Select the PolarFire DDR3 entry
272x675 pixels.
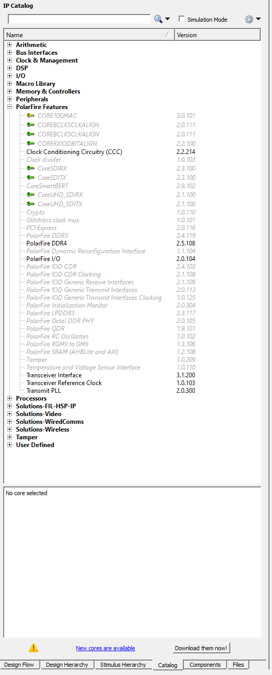[x=47, y=235]
